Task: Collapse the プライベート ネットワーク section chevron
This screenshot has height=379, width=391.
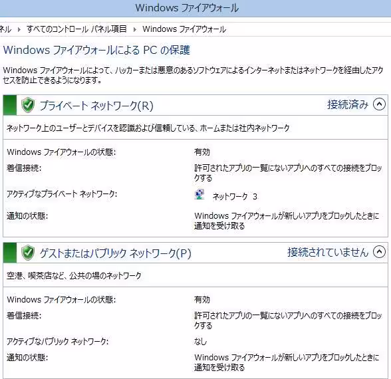Action: [x=379, y=104]
